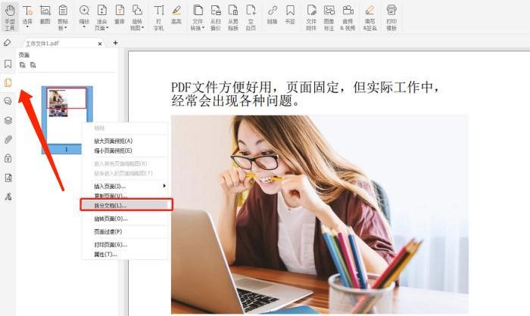
Task: Open the document file side panel icon
Action: (8, 178)
